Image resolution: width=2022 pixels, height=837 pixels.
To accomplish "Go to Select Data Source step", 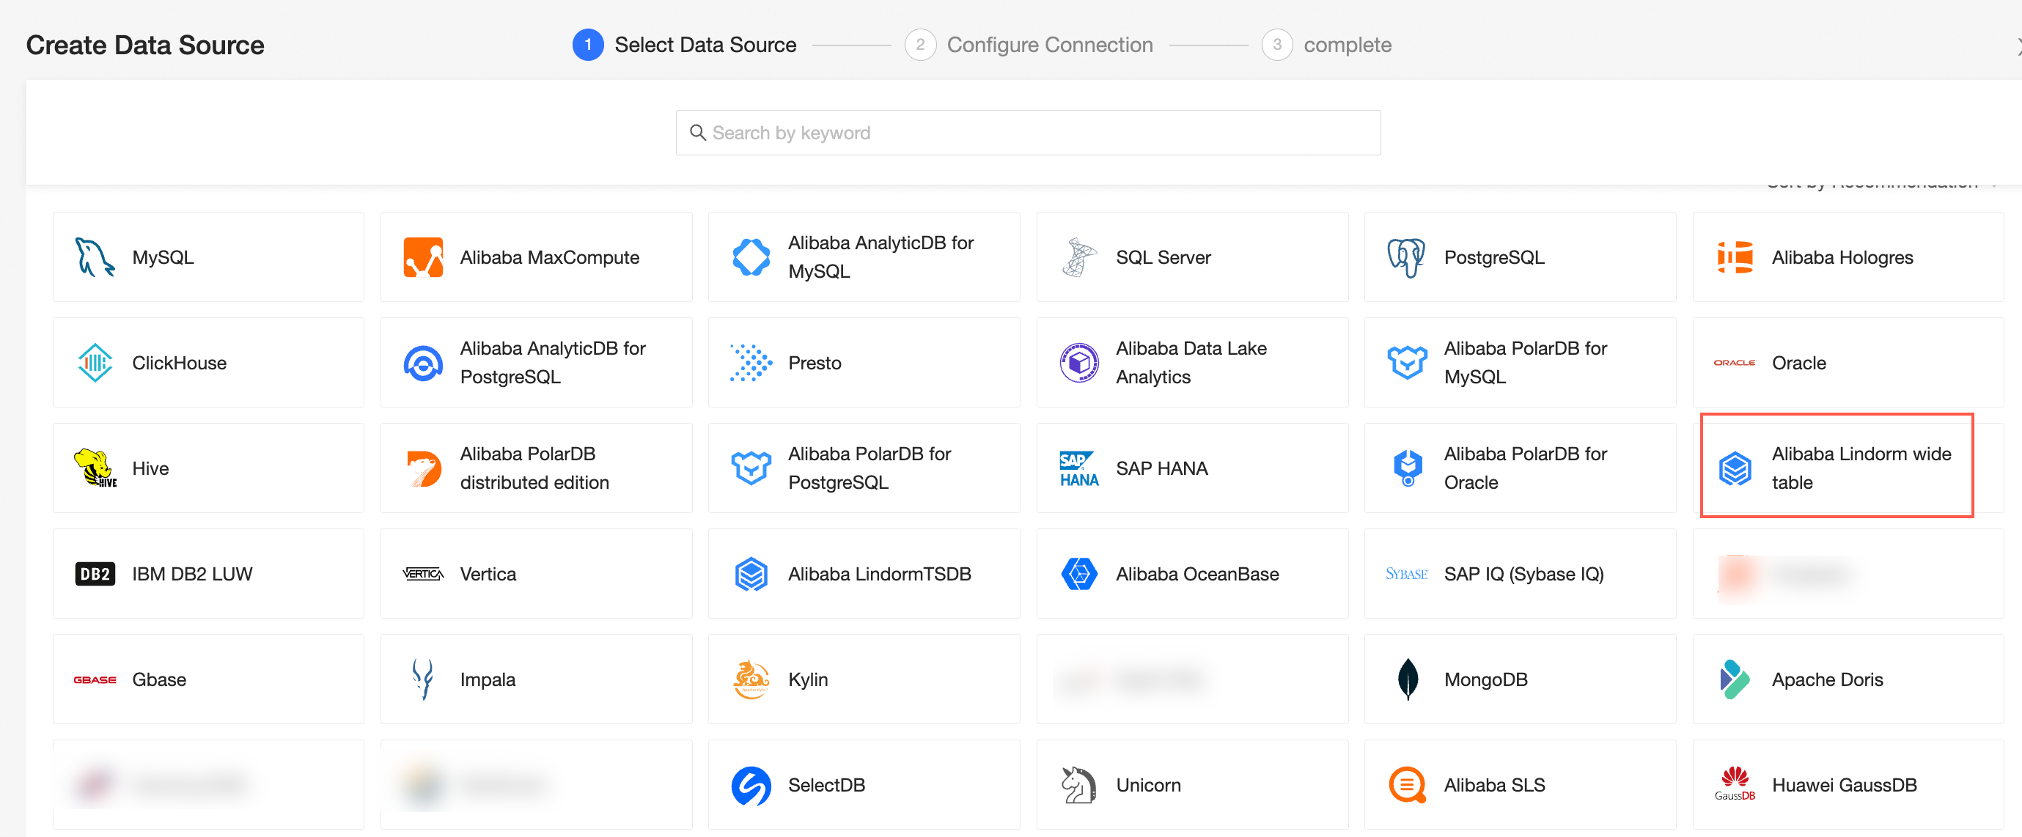I will point(705,45).
